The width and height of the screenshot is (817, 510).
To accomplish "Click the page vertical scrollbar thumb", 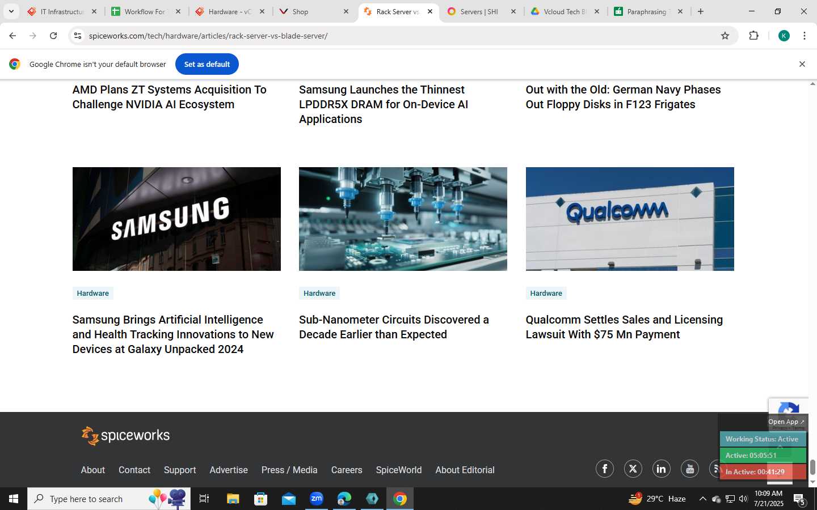I will click(812, 467).
